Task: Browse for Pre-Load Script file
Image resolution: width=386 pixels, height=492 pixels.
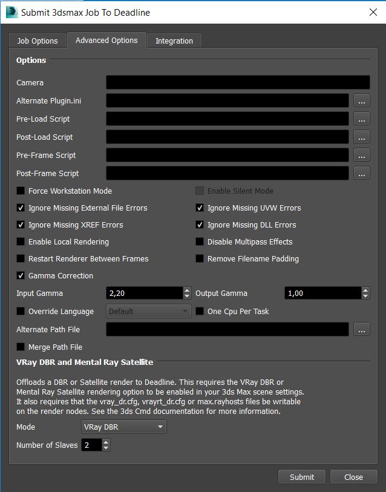Action: (361, 119)
